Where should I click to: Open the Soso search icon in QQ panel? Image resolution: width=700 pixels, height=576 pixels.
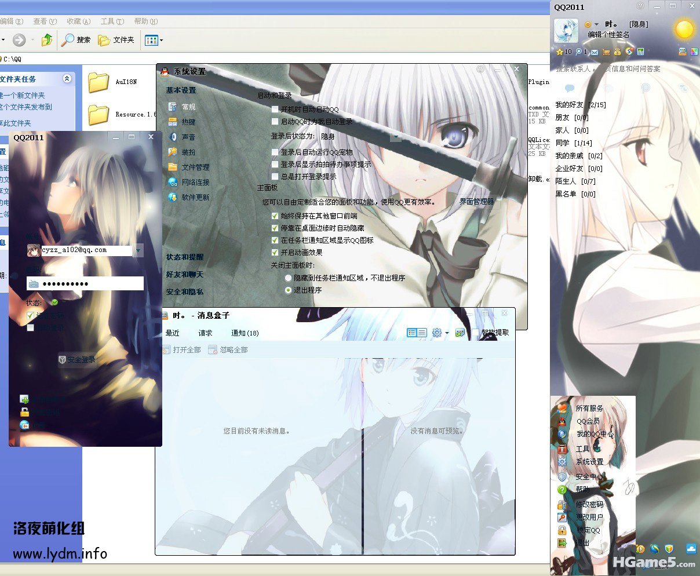[629, 52]
